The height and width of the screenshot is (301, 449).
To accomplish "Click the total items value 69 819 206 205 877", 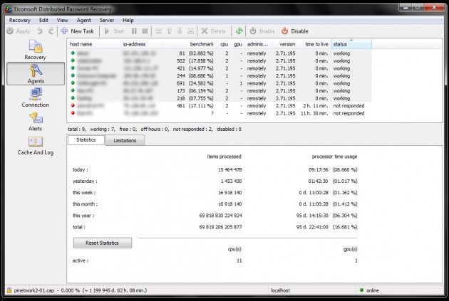I will [x=220, y=227].
